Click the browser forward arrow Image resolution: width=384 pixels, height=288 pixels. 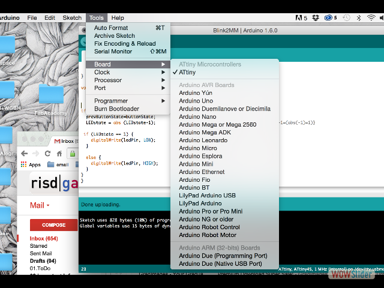(36, 154)
